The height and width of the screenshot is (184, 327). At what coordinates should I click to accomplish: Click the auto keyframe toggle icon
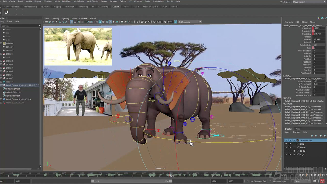coord(322,181)
